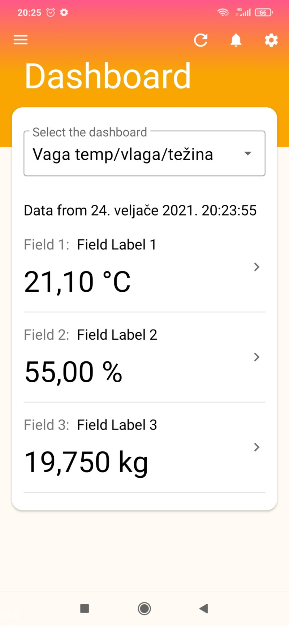Open the hamburger navigation menu
This screenshot has height=626, width=289.
21,40
